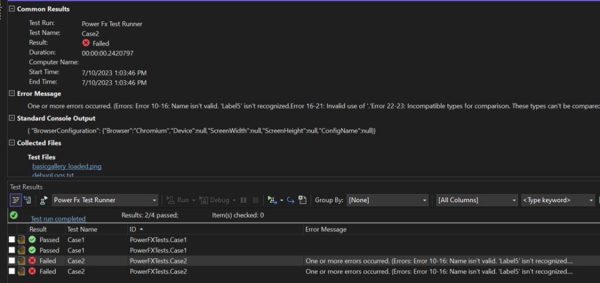This screenshot has height=283, width=600.
Task: Click the Start Time value 7/10/2023 1:03:46 PM
Action: [x=114, y=73]
